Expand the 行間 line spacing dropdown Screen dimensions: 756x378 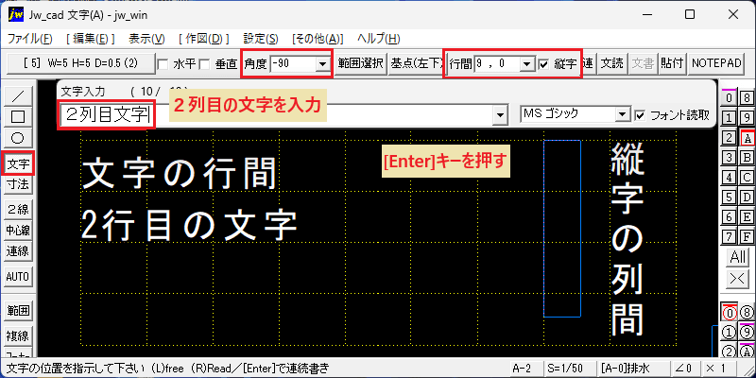tap(527, 63)
